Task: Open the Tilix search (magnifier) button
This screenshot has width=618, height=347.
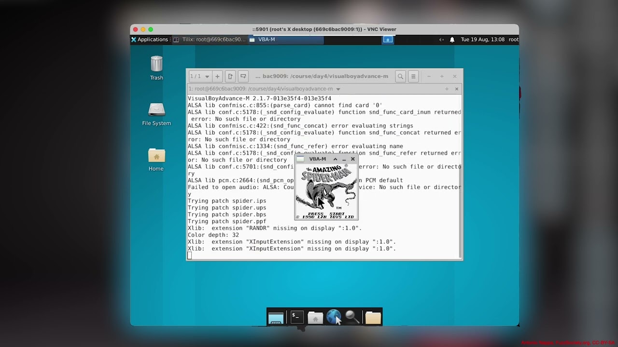Action: [400, 76]
